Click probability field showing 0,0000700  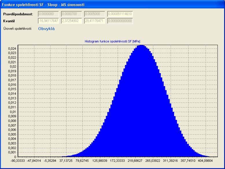(x=71, y=14)
